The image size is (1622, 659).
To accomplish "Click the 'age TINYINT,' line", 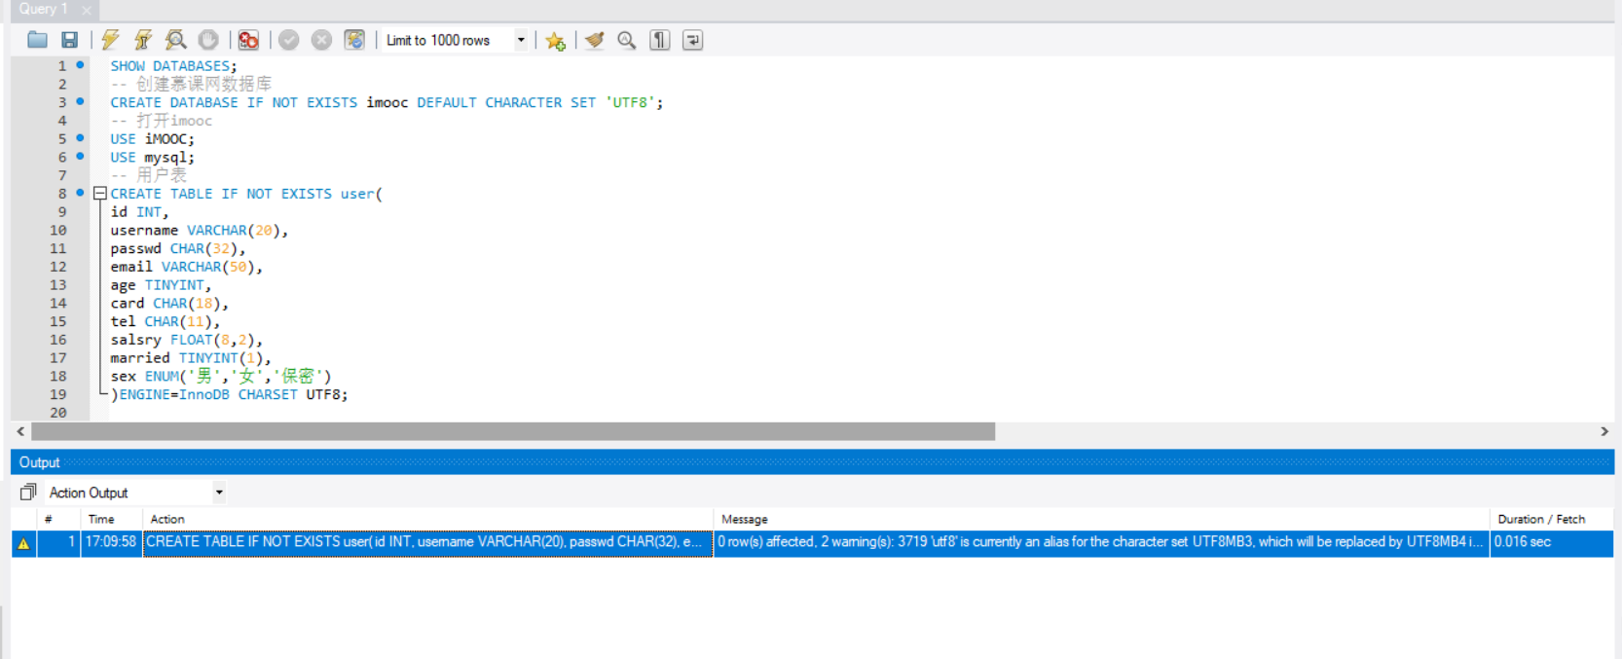I will pos(161,285).
